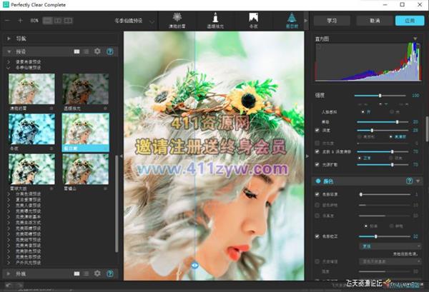Switch presets to list view
This screenshot has width=429, height=292.
point(87,51)
